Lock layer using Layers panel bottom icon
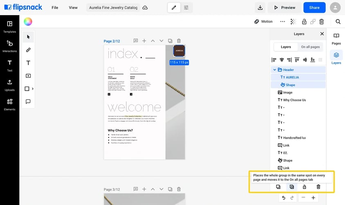This screenshot has height=205, width=345. click(x=304, y=187)
